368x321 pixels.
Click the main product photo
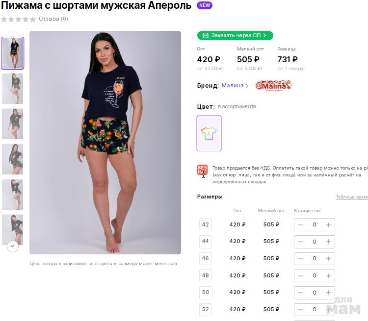pos(105,142)
